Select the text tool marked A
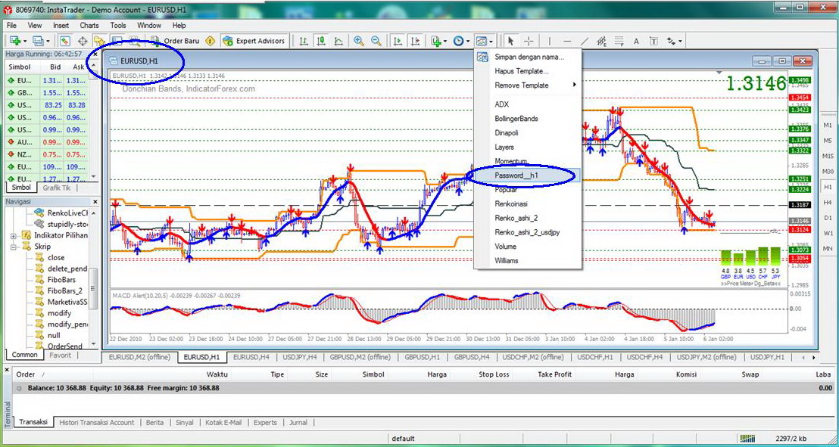Viewport: 839px width, 447px height. pos(636,41)
